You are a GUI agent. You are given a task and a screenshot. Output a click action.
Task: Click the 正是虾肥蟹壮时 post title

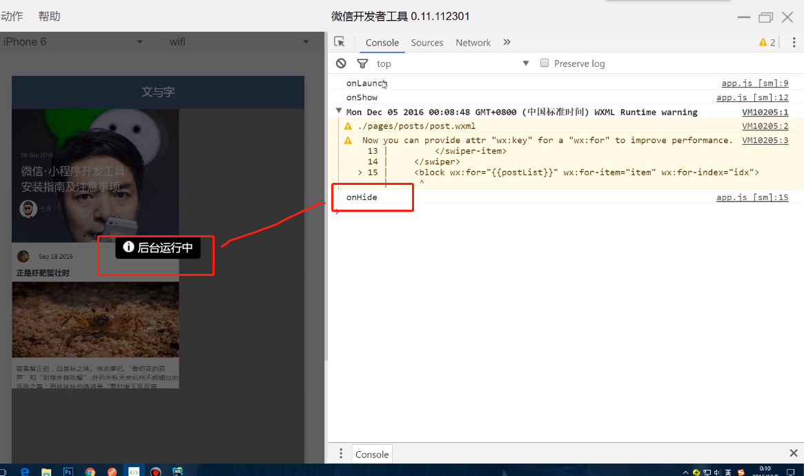(43, 273)
